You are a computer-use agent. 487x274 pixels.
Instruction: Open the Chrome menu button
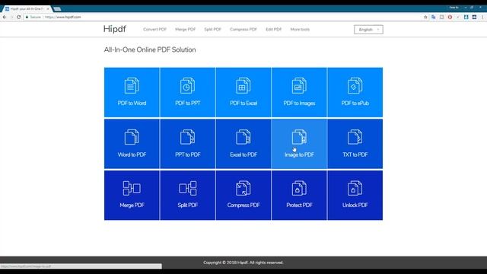(x=482, y=17)
